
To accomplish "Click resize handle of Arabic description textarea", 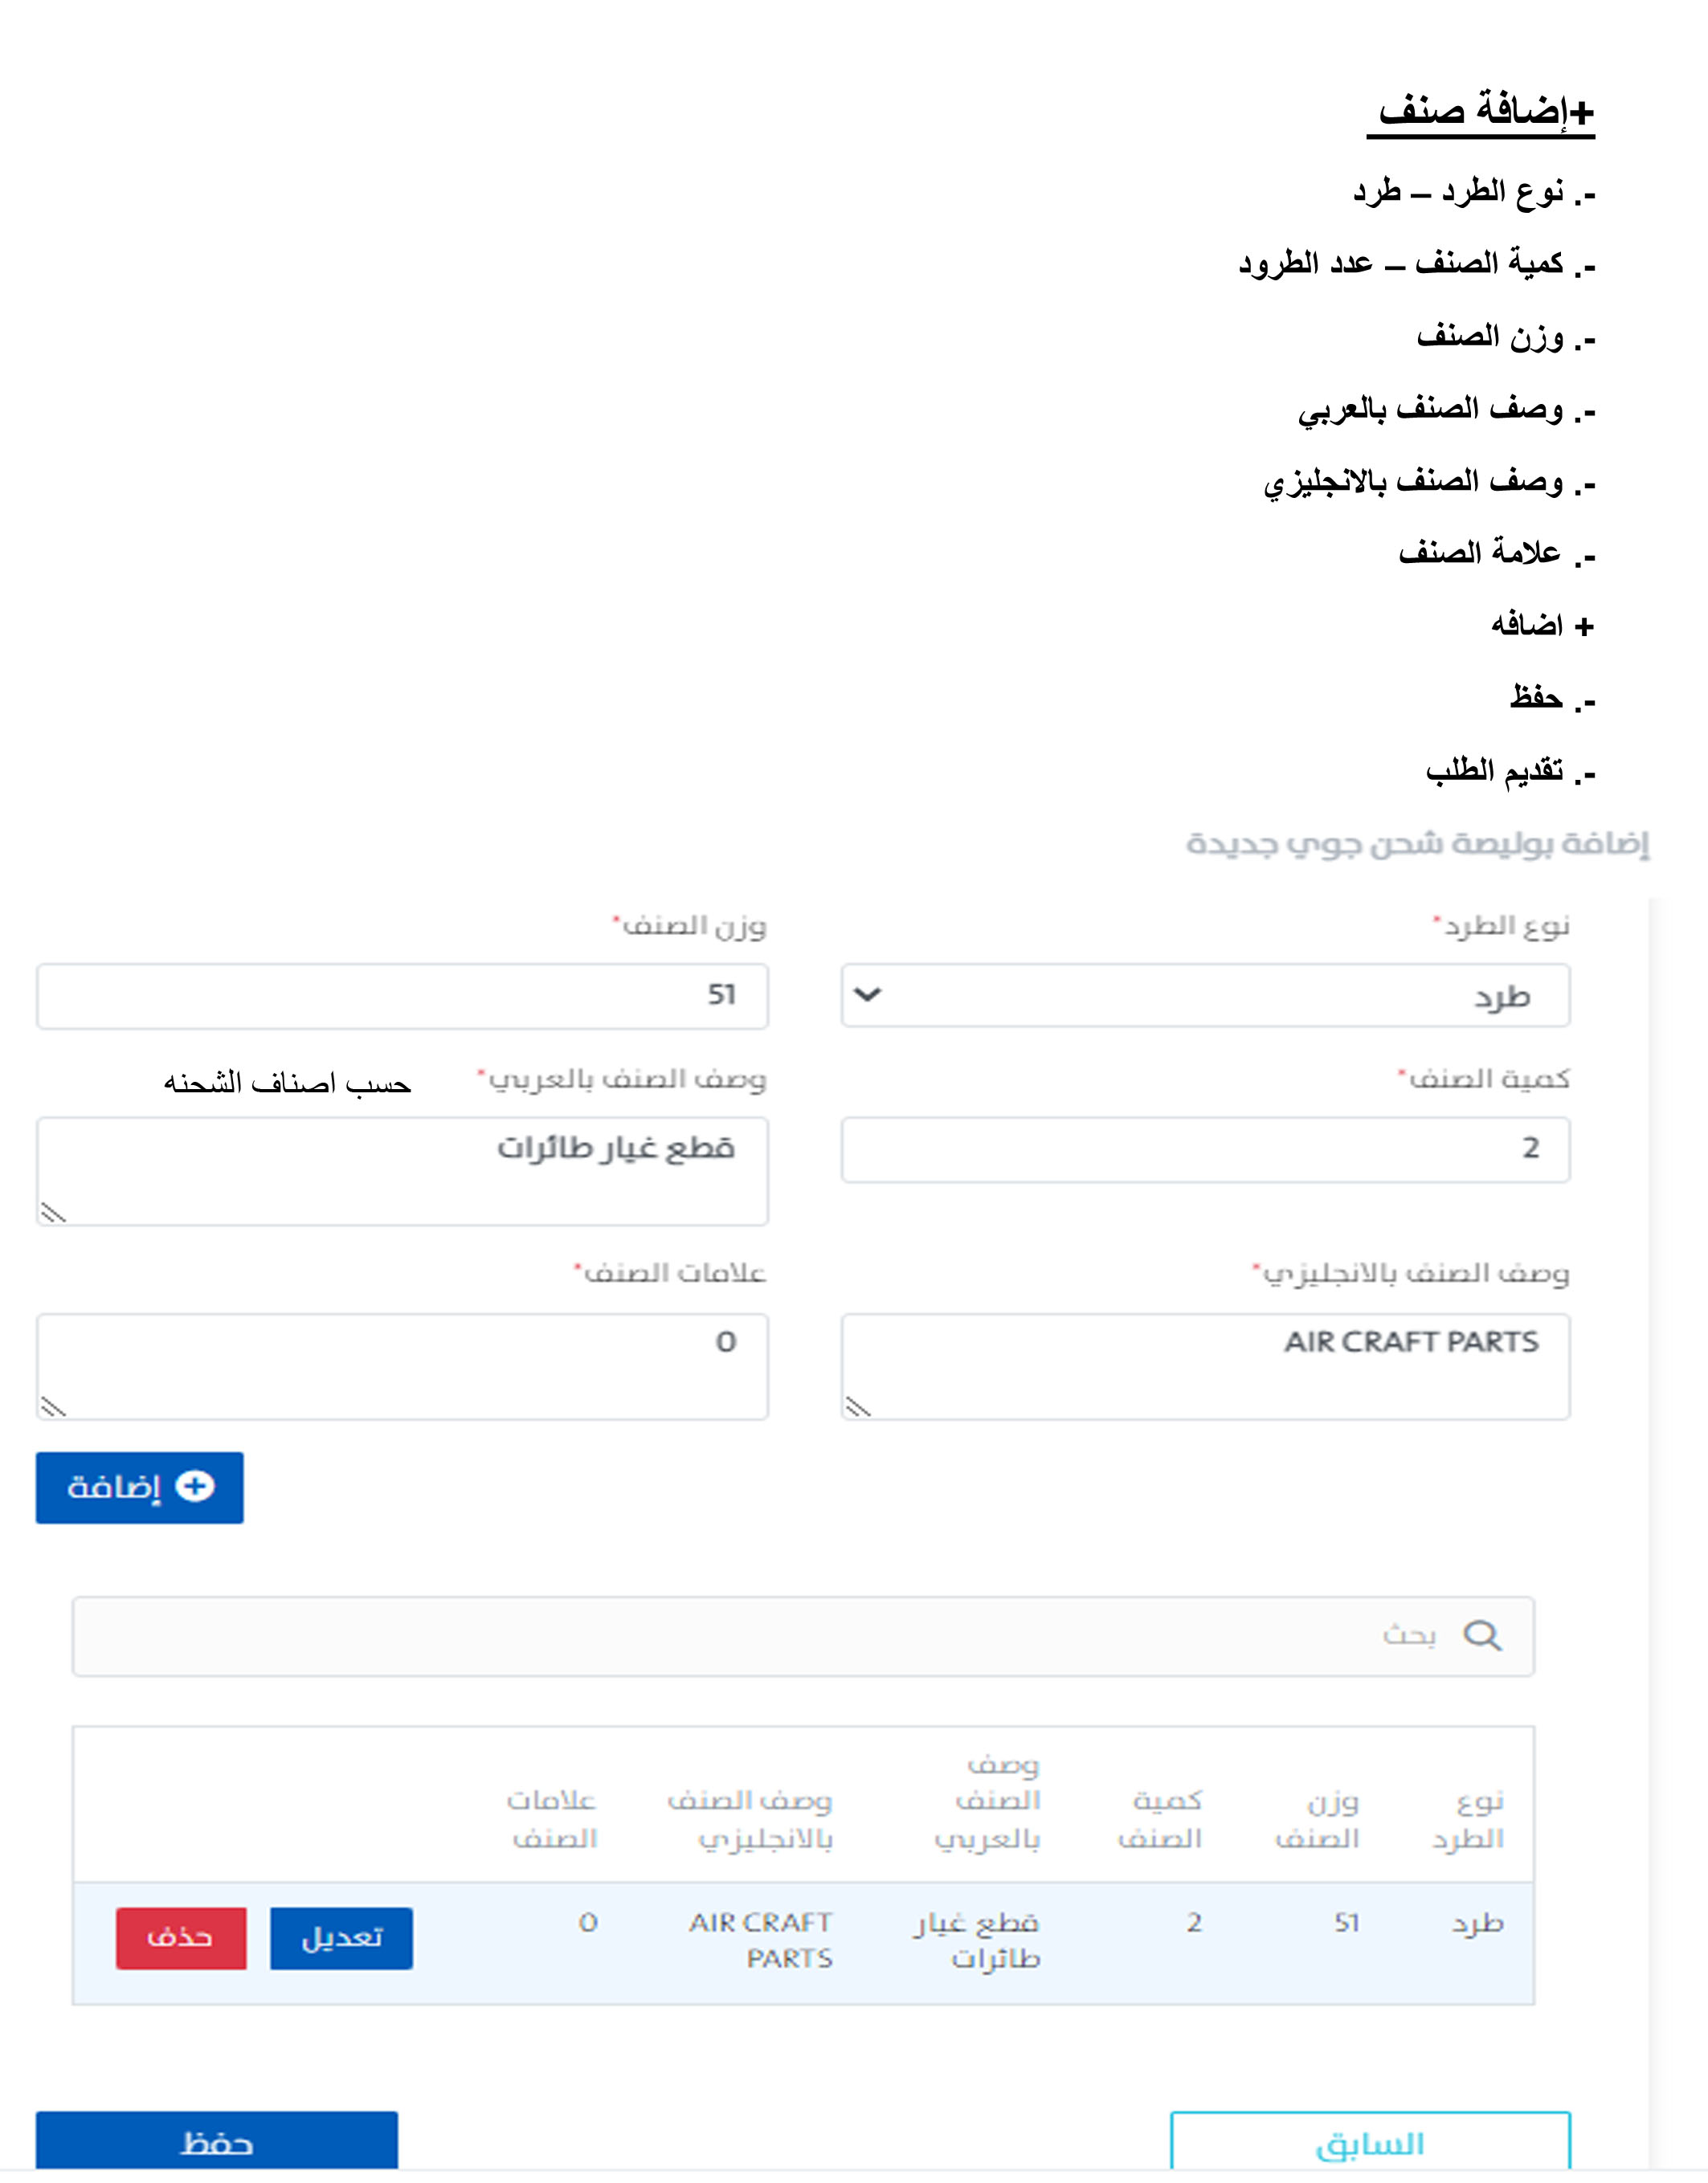I will tap(53, 1213).
